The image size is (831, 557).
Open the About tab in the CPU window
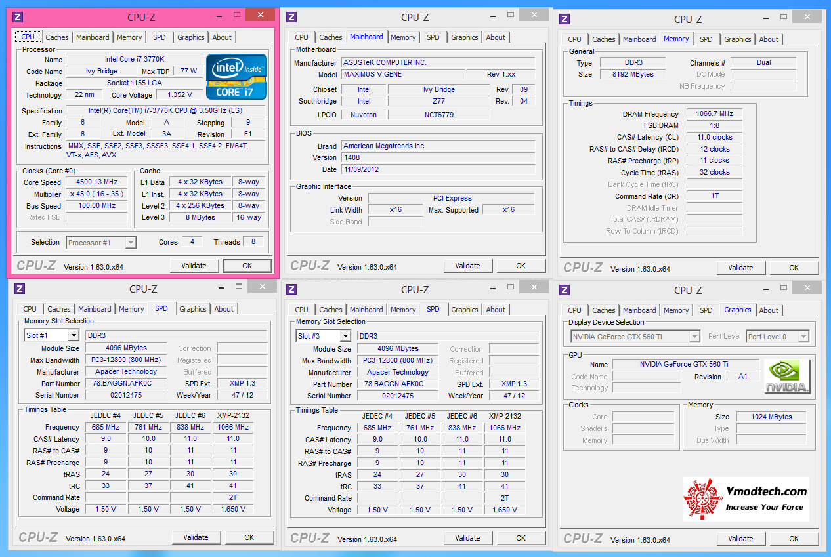[x=222, y=37]
